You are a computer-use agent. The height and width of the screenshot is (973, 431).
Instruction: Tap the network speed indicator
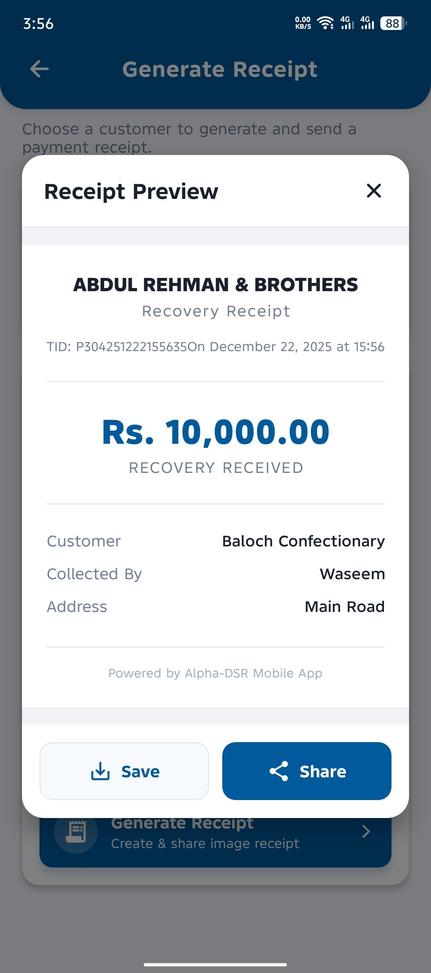[x=303, y=23]
